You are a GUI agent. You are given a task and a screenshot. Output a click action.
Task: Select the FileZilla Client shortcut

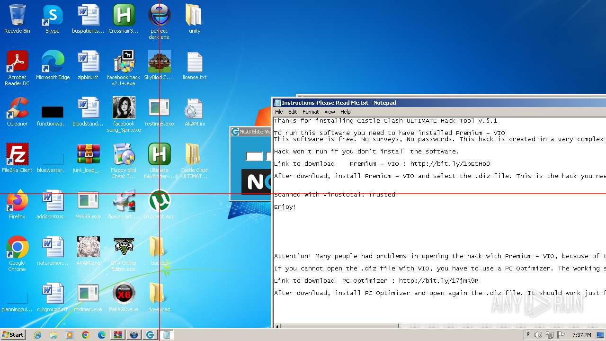(x=17, y=158)
